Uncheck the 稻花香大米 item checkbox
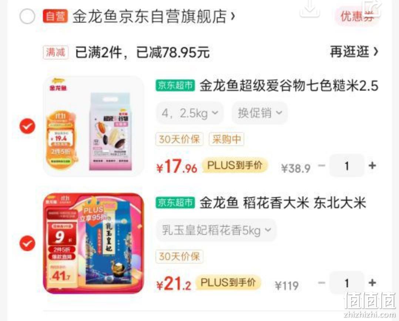The height and width of the screenshot is (321, 399). pos(27,243)
